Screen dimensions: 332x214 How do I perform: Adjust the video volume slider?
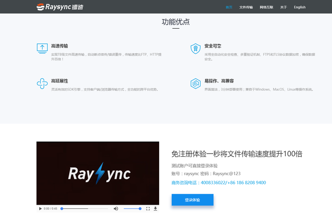click(x=132, y=209)
